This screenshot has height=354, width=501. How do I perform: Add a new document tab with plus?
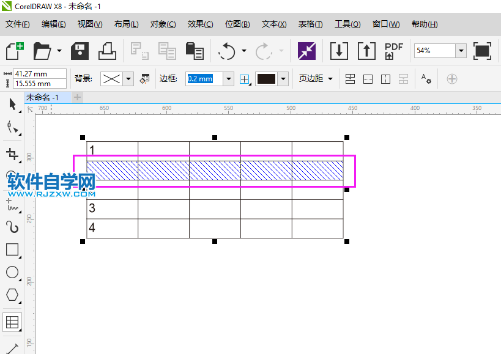[77, 97]
